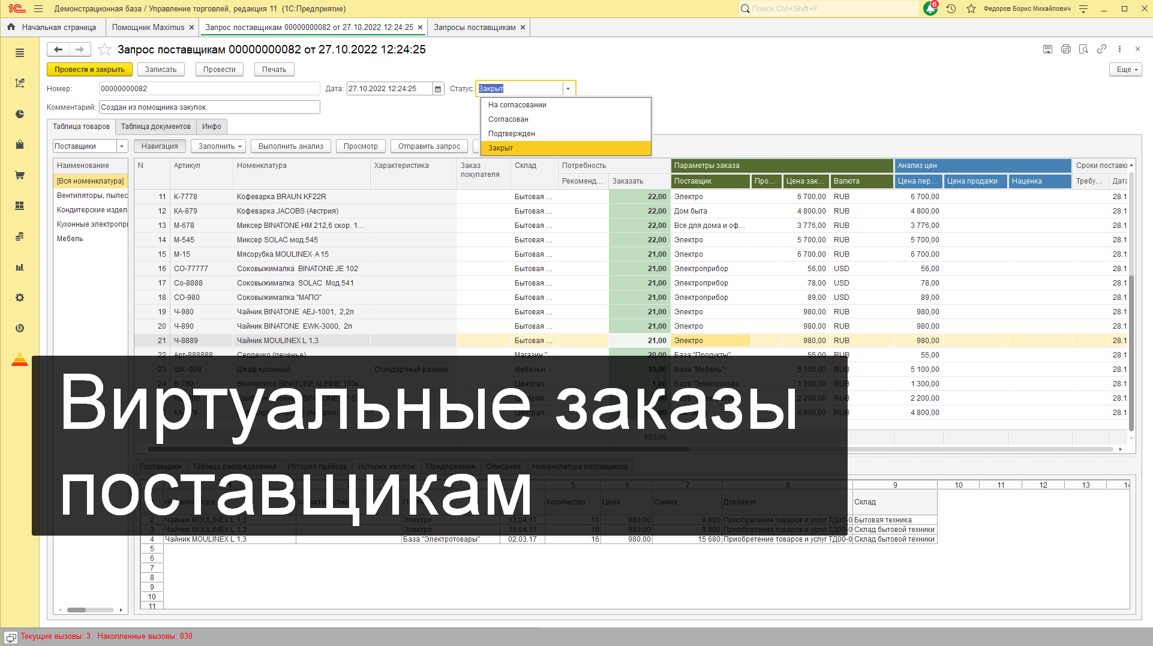Select status Согласован
The image size is (1153, 646).
(x=566, y=119)
